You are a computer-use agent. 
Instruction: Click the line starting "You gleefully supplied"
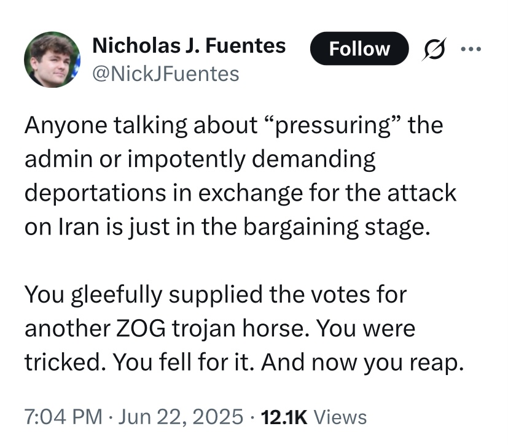click(x=216, y=295)
